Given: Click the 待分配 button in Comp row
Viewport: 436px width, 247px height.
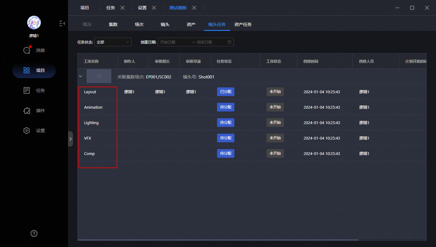Looking at the screenshot, I should (226, 153).
